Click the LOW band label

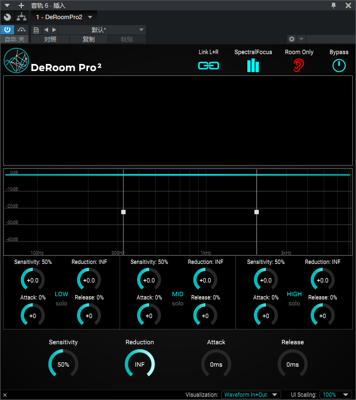(x=61, y=294)
